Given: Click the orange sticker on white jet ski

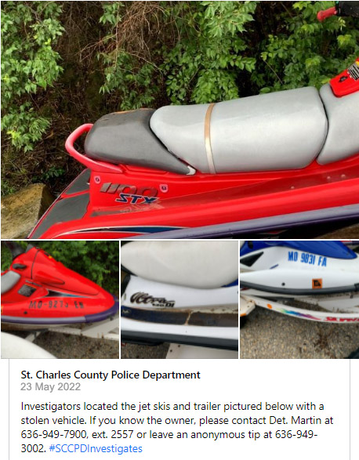Looking at the screenshot, I should pos(317,284).
